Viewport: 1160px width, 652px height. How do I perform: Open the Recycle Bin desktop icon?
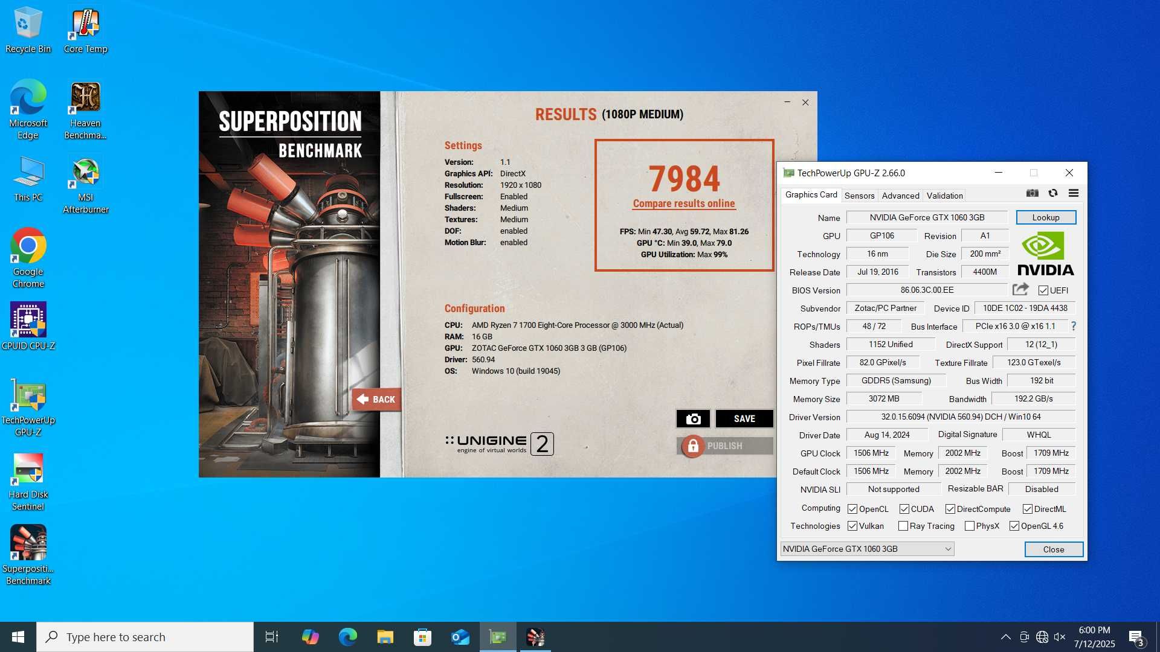click(28, 30)
